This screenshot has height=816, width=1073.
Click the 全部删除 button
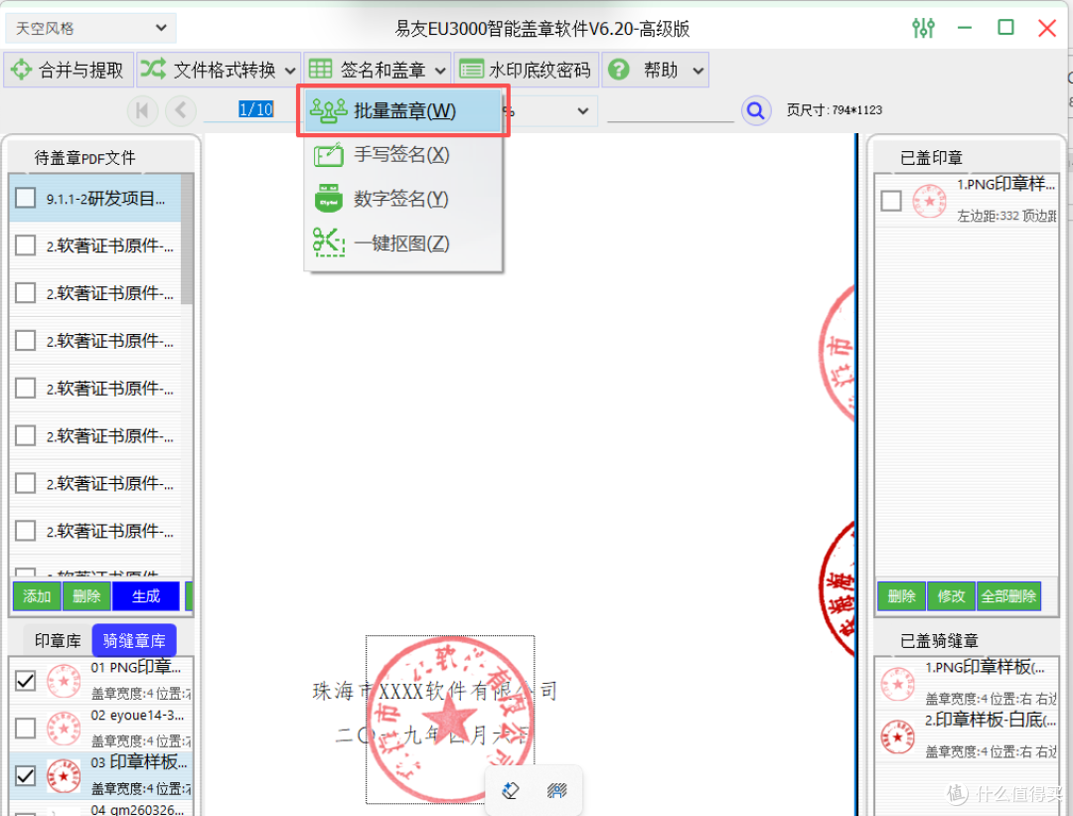1008,596
